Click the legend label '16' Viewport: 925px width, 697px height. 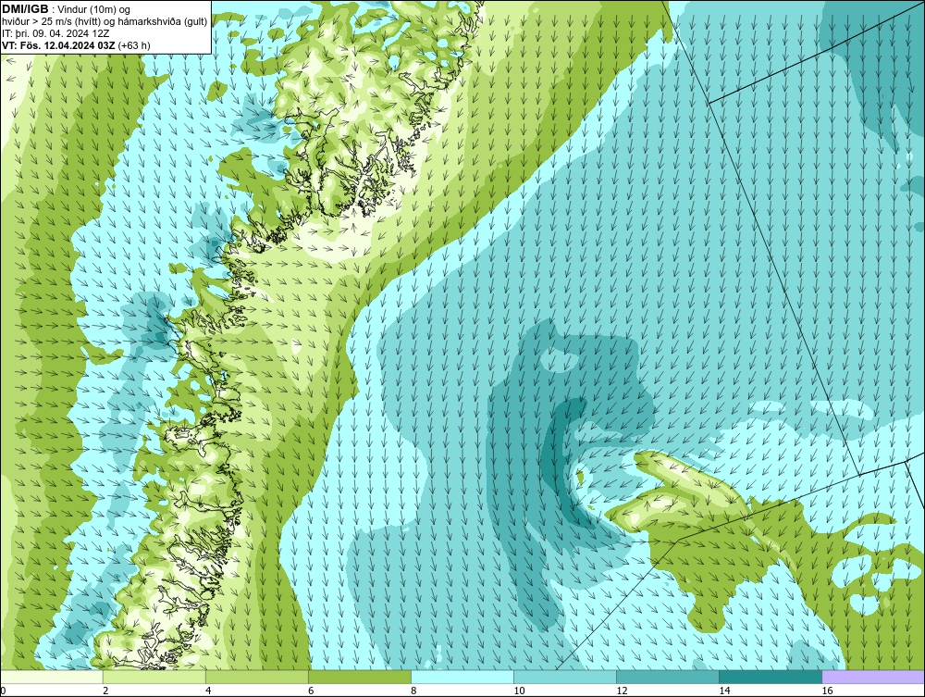(x=827, y=691)
